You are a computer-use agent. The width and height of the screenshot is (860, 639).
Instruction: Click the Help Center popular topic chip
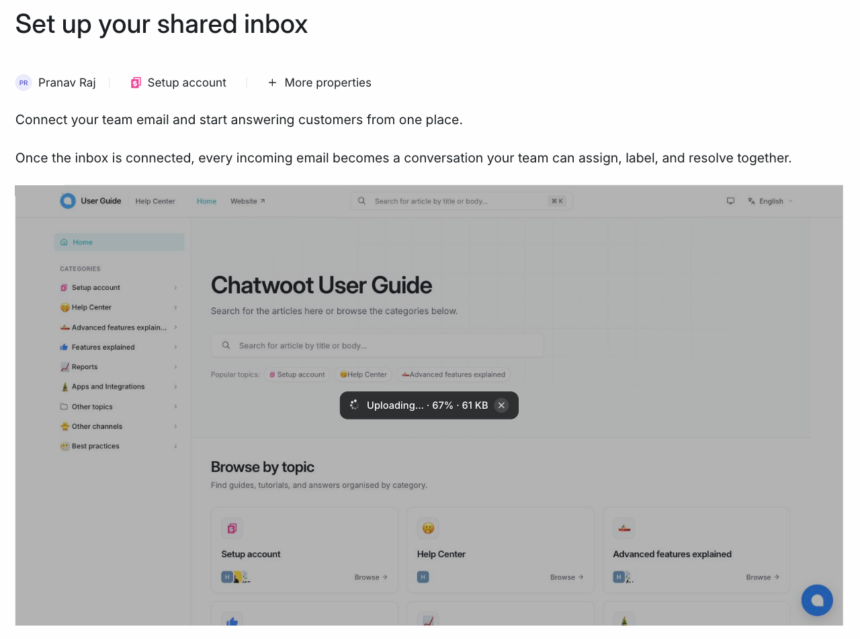[x=363, y=375]
